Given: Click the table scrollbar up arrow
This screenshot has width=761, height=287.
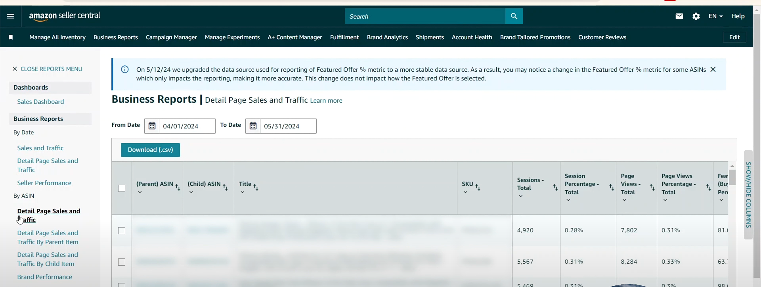Looking at the screenshot, I should (x=732, y=166).
